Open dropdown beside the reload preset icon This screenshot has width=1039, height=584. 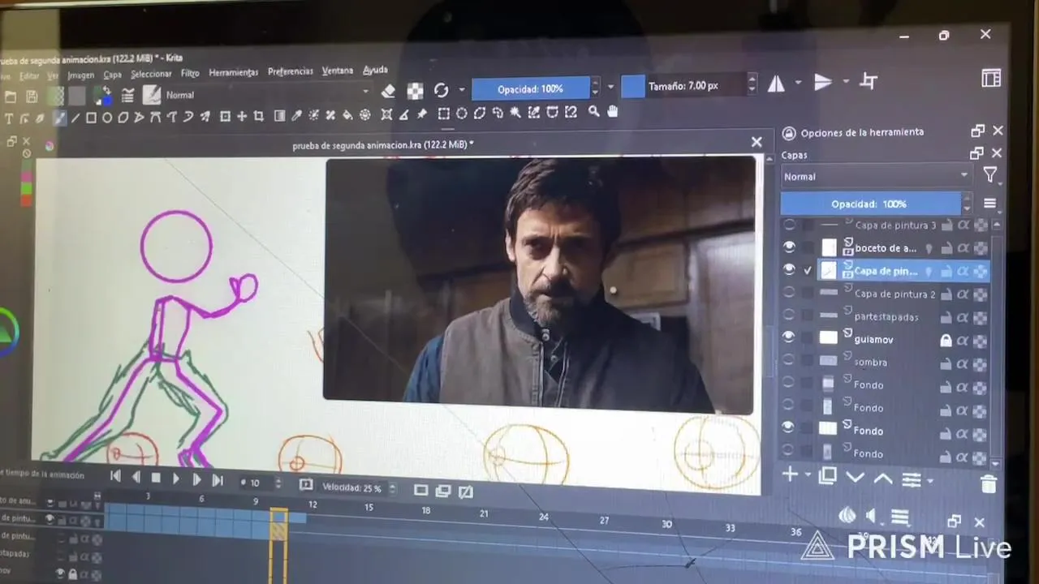462,89
